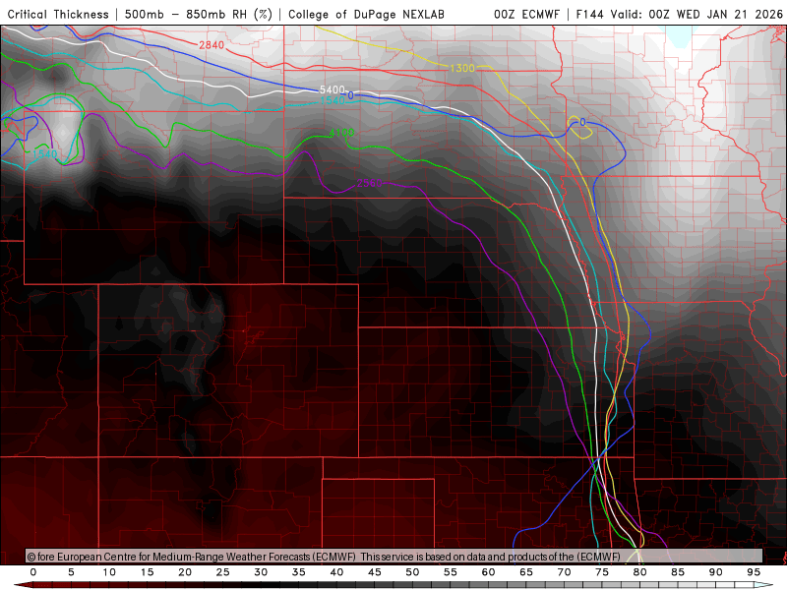Click the "College of DuPage NEXLAB" header text
Image resolution: width=787 pixels, height=590 pixels.
coord(366,14)
